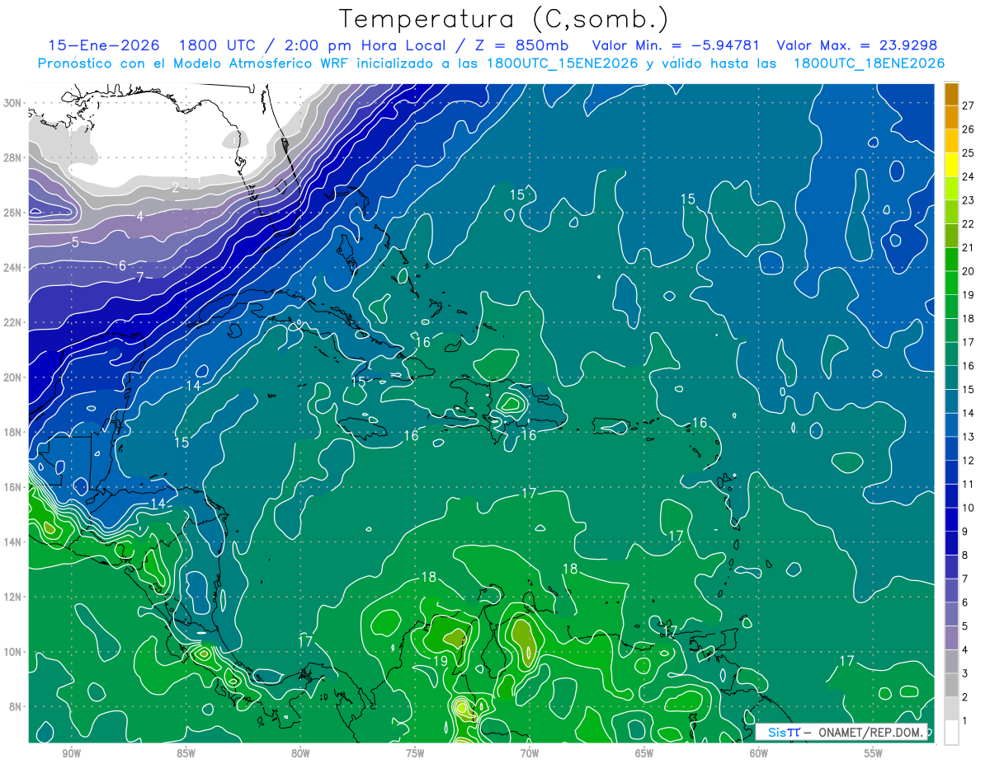Click legend value label "10"
This screenshot has height=764, width=990.
click(969, 508)
